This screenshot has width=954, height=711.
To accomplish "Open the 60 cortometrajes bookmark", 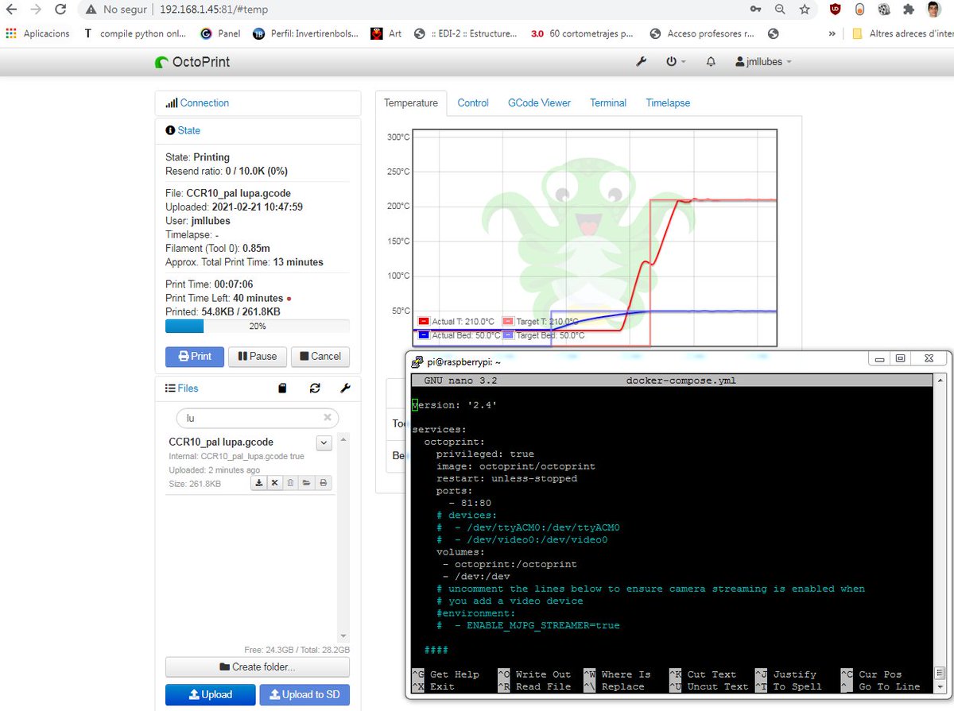I will click(x=581, y=34).
